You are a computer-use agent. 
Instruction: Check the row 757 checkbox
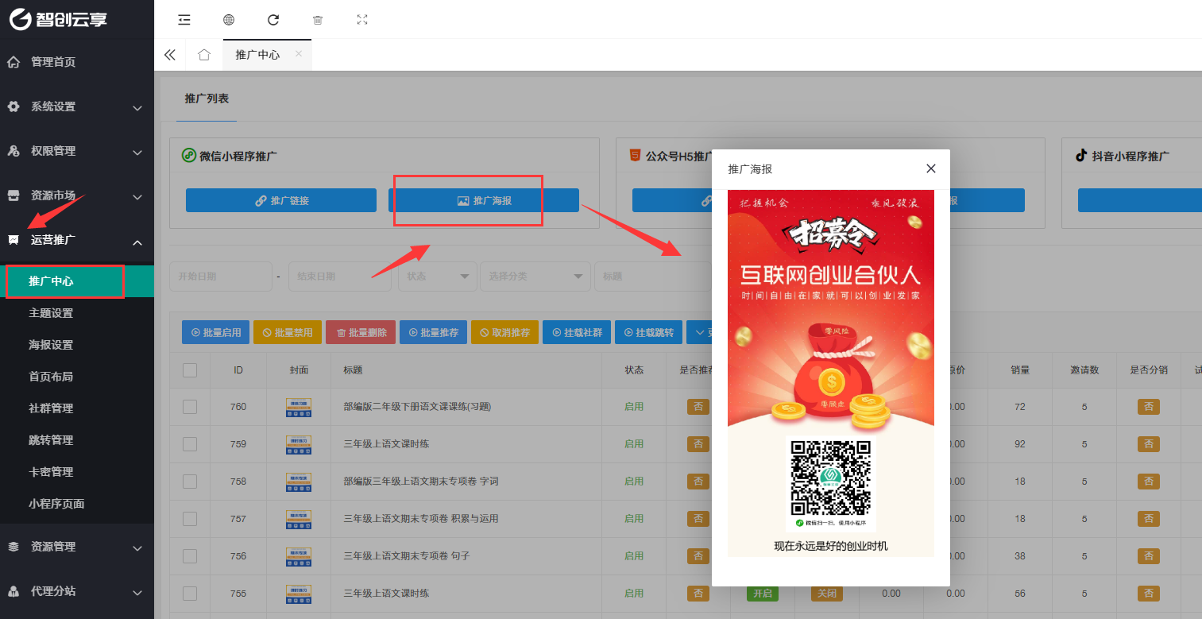[190, 519]
